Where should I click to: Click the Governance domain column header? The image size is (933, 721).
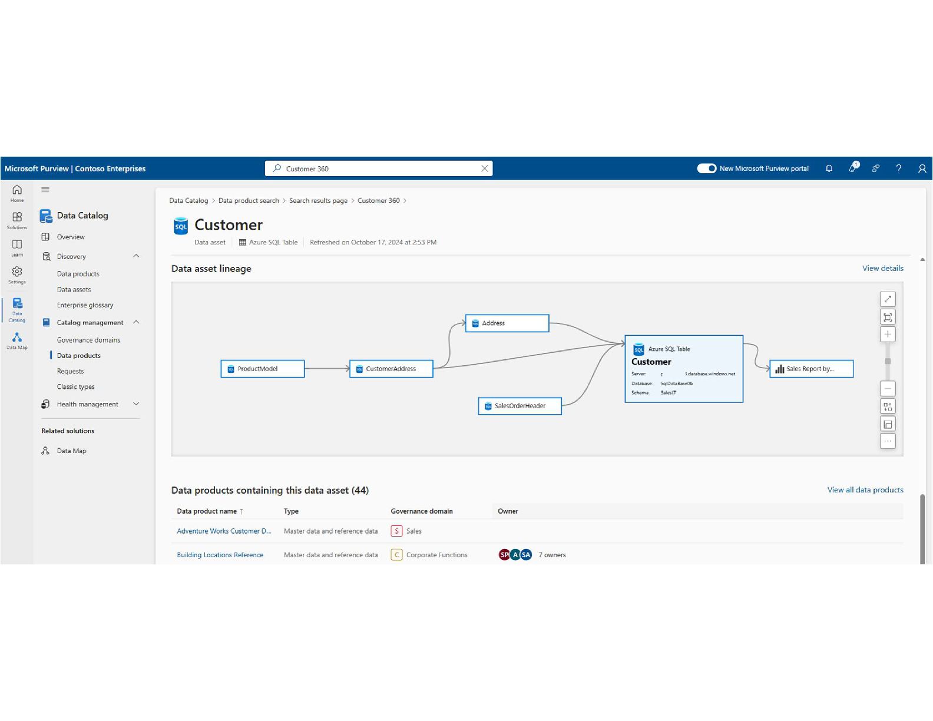coord(422,511)
